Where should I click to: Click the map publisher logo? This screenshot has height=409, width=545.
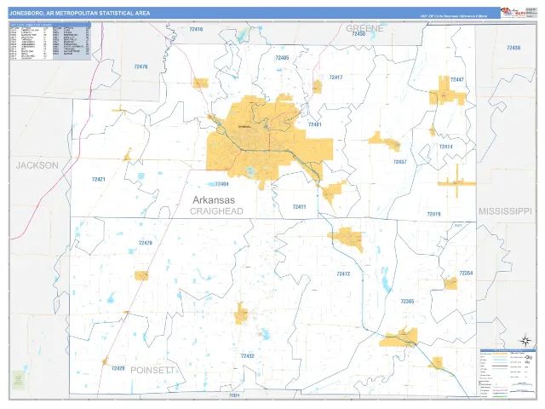coord(513,13)
